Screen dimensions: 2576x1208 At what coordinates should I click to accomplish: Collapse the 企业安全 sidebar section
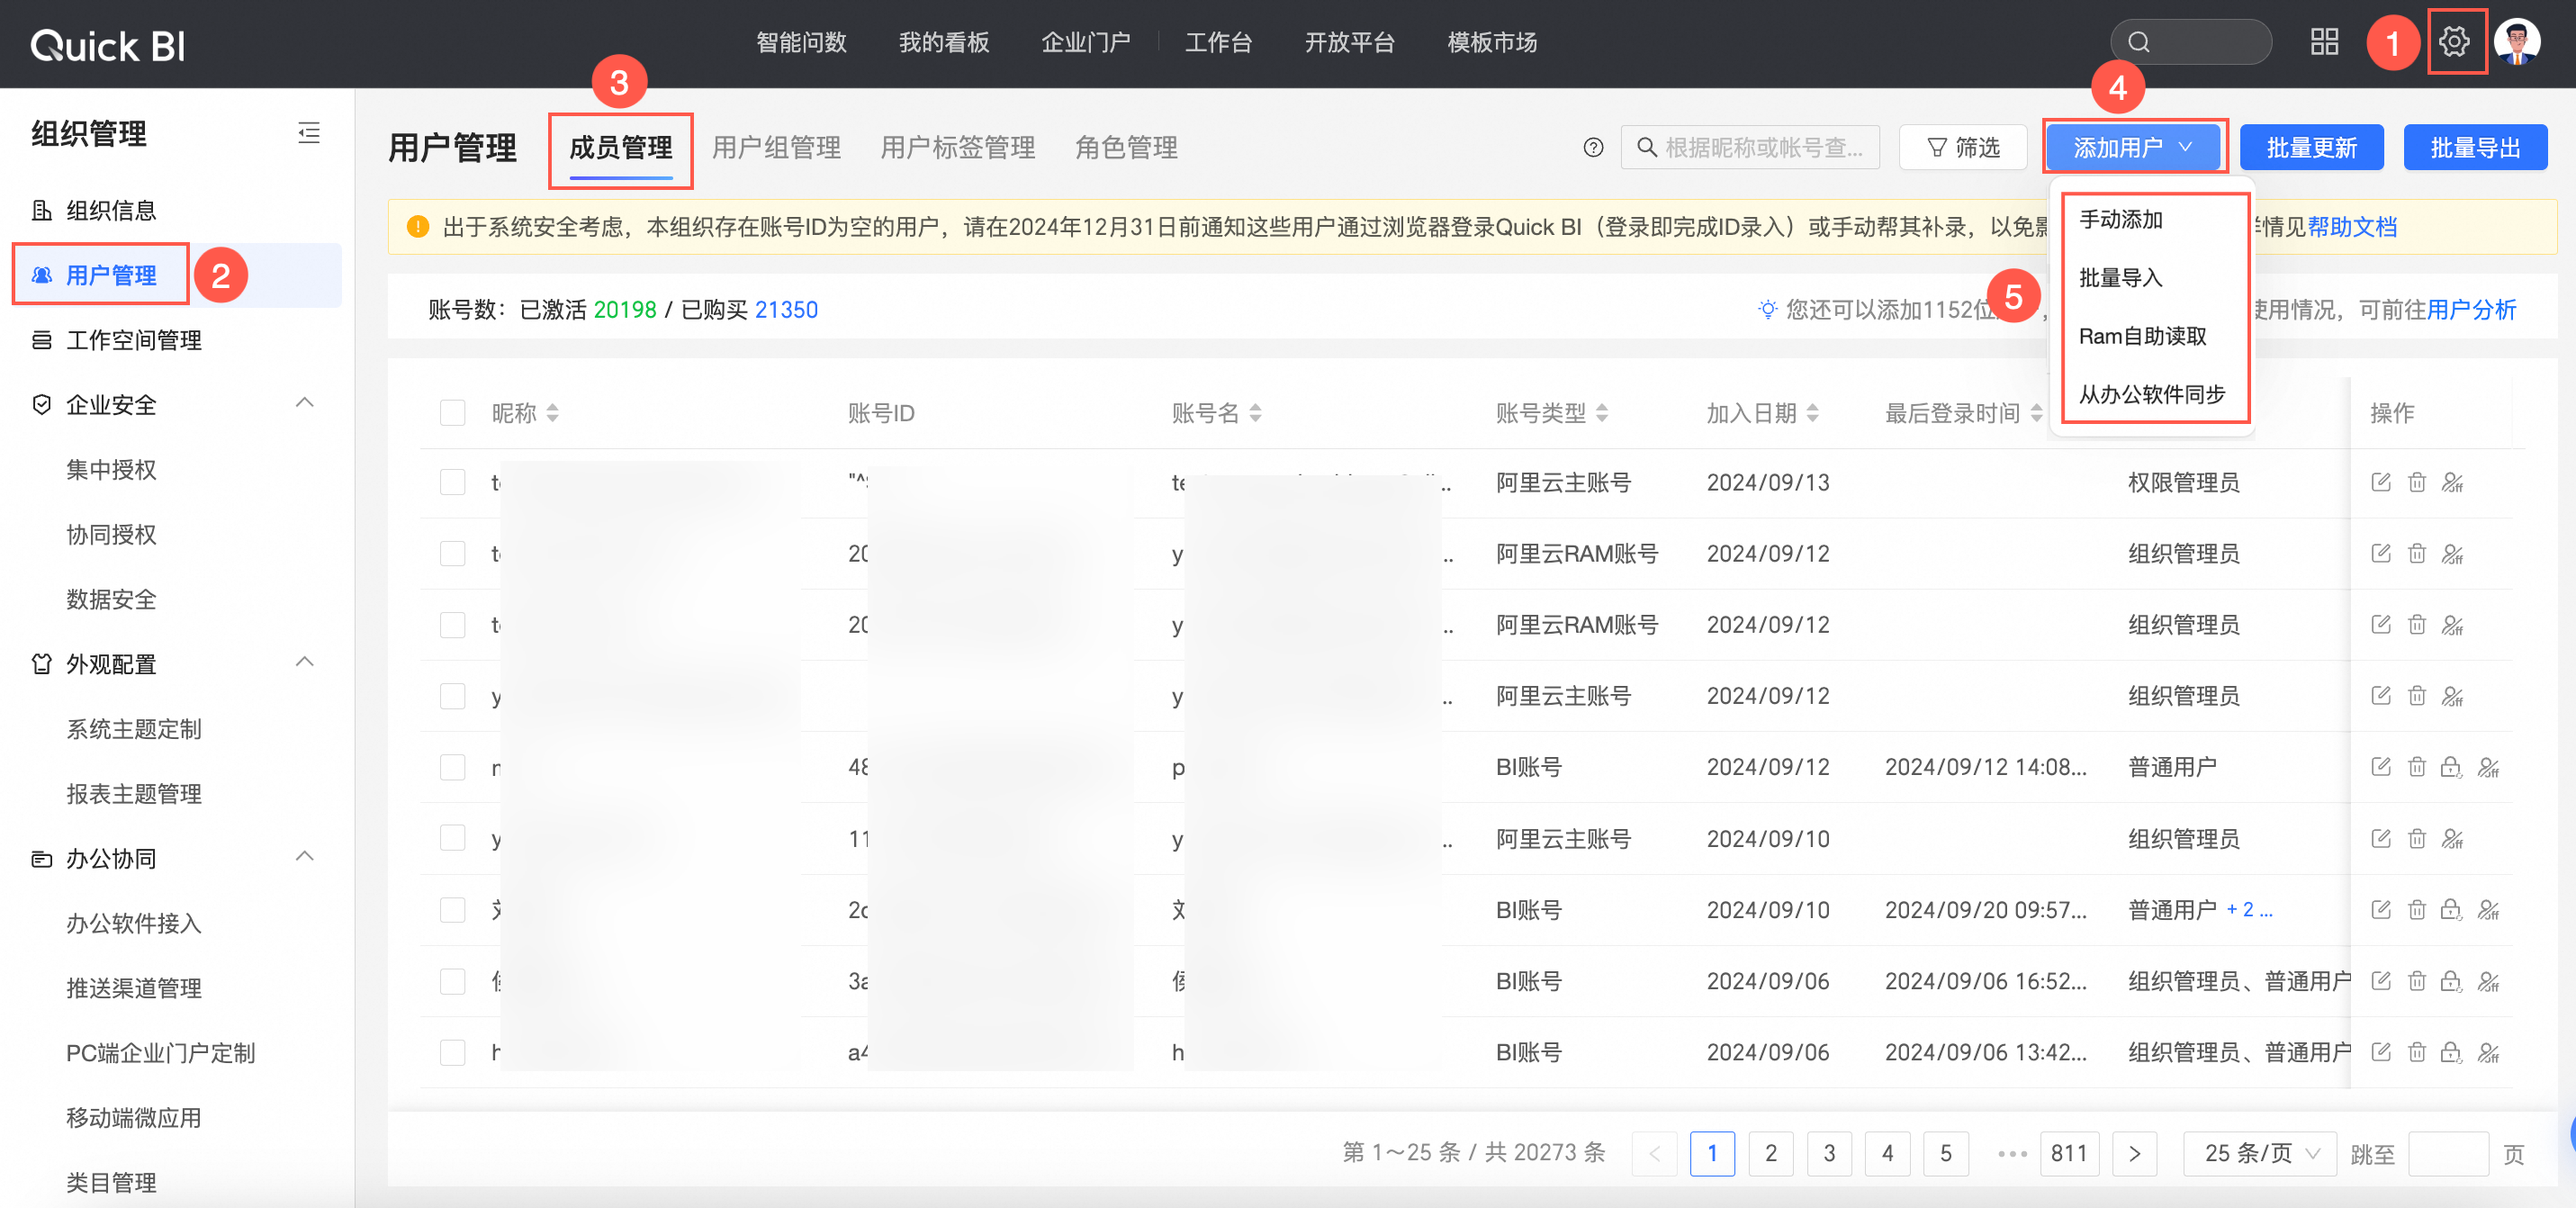(305, 403)
